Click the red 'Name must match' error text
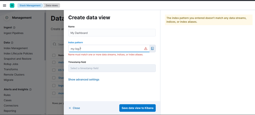 (x=106, y=55)
